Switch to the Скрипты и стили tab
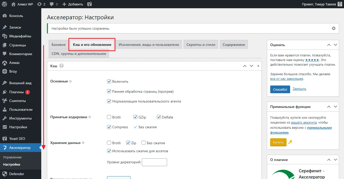 [x=201, y=45]
